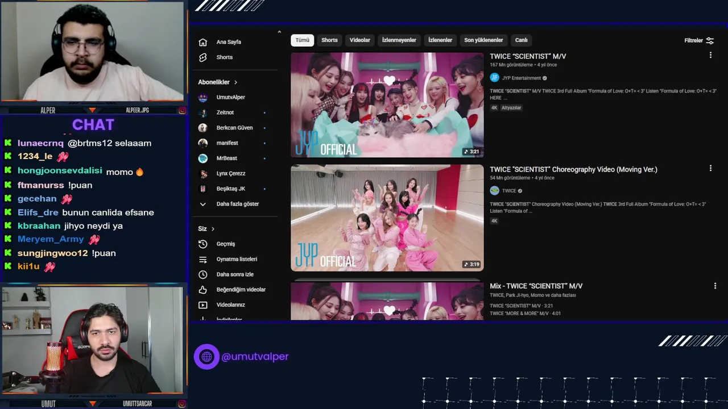This screenshot has height=409, width=728.
Task: Open TWICE "SCIENTIST" M/V title link
Action: click(x=528, y=56)
